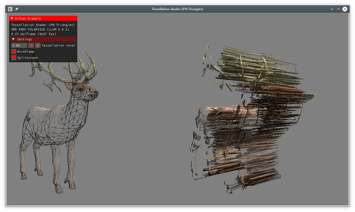The height and width of the screenshot is (212, 355).
Task: Collapse the Settings section arrow
Action: (13, 39)
